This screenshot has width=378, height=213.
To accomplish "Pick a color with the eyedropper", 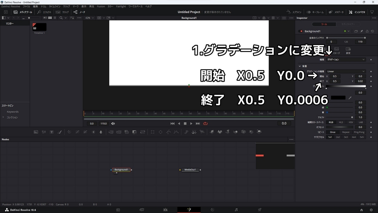I will tap(350, 98).
